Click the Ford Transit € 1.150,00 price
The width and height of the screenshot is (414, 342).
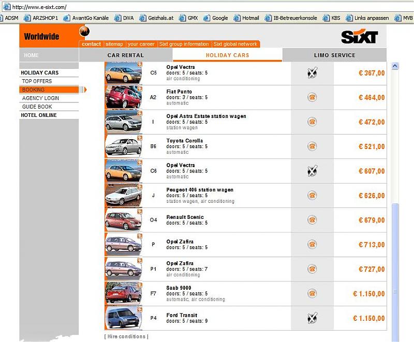(369, 318)
